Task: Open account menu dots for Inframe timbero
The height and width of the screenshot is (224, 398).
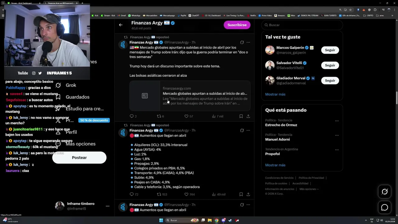Action: tap(108, 206)
